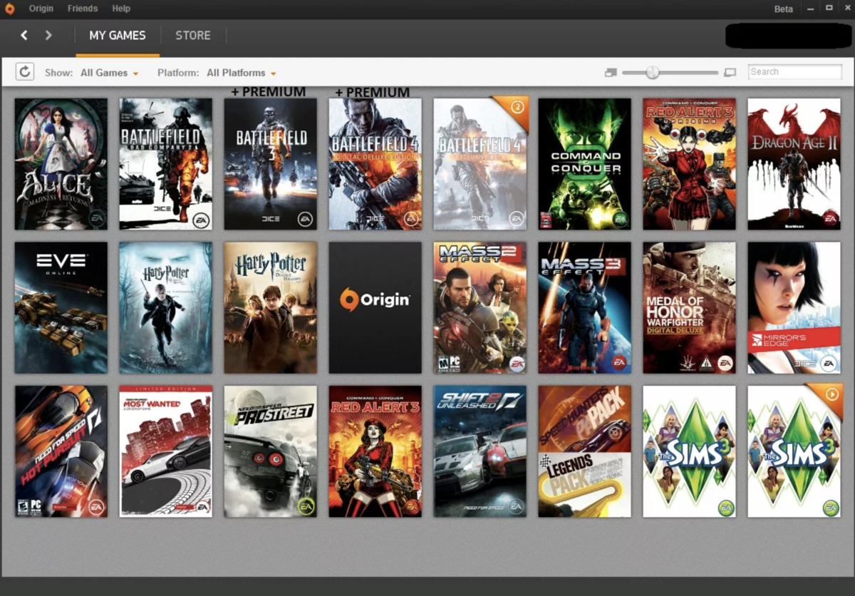Select Red Alert 3 Uprising tile

pos(690,164)
